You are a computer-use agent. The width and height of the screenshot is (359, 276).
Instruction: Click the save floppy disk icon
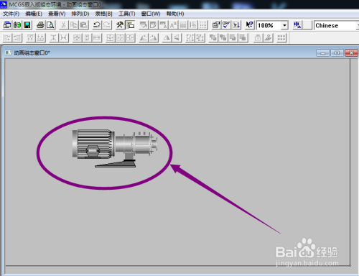click(x=27, y=25)
